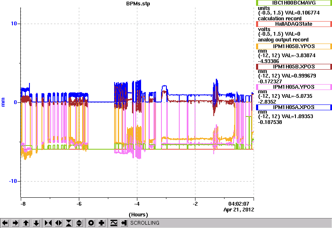Zoom out horizontally (outward-pointing triangles icon)
Viewport: 332px width, 228px height.
(x=59, y=223)
